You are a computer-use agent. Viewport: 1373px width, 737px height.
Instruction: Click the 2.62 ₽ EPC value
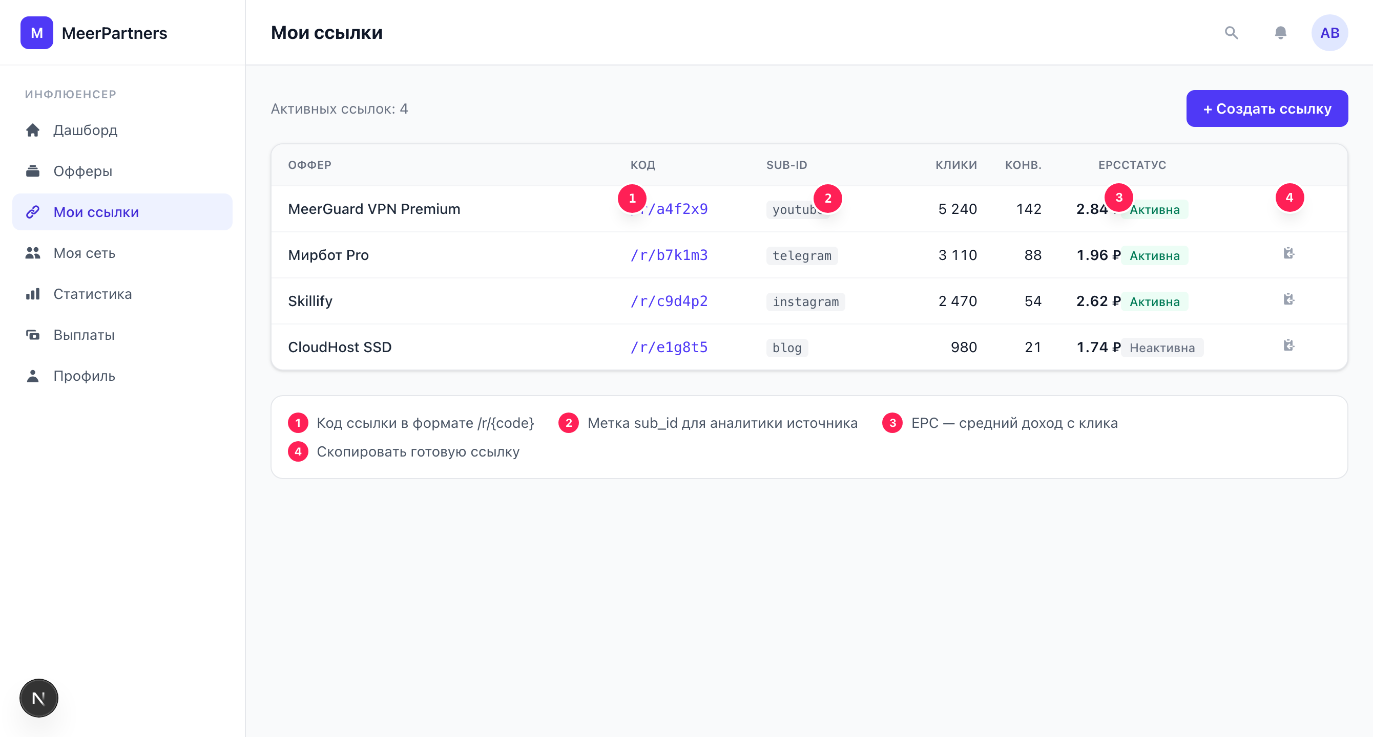(x=1098, y=301)
